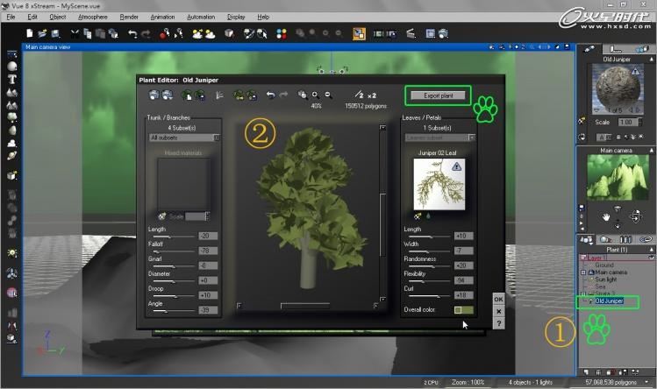Click the colored dots display icon

(x=282, y=33)
